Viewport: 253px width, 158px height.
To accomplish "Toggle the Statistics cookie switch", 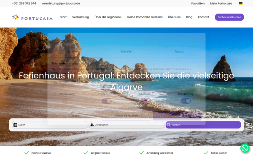I will (146, 101).
